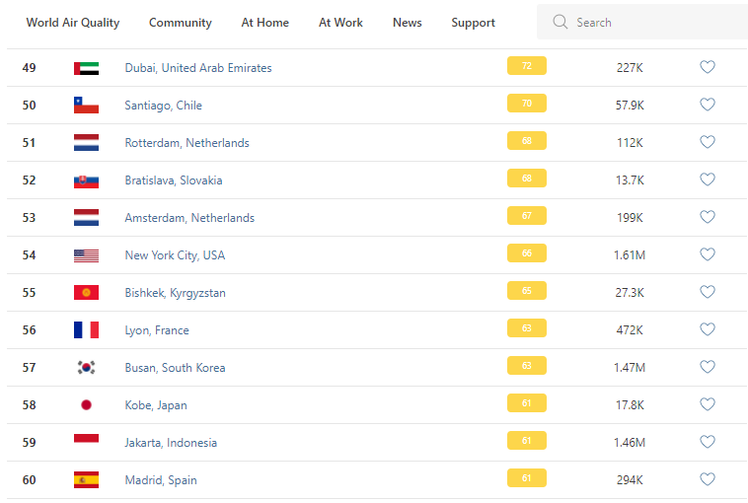Open the Support navigation item
This screenshot has height=503, width=748.
point(474,23)
